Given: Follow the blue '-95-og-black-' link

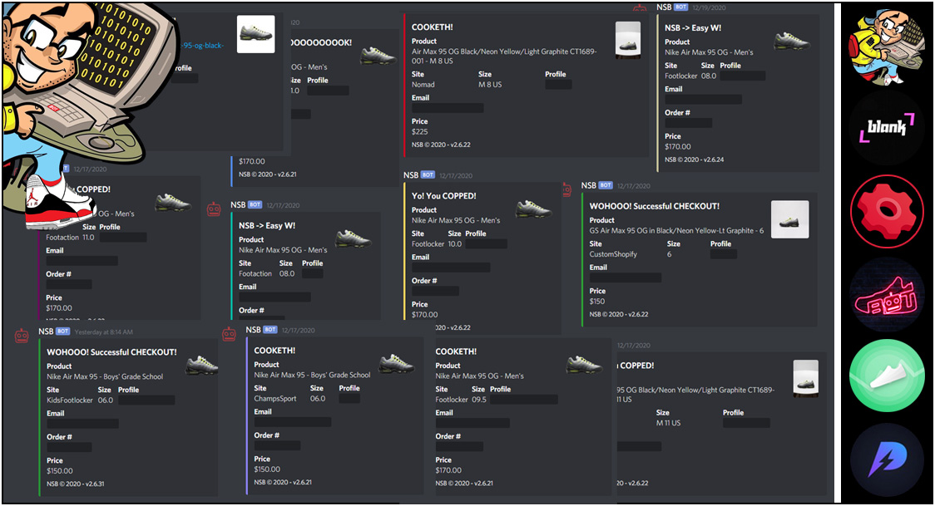Looking at the screenshot, I should [x=201, y=45].
